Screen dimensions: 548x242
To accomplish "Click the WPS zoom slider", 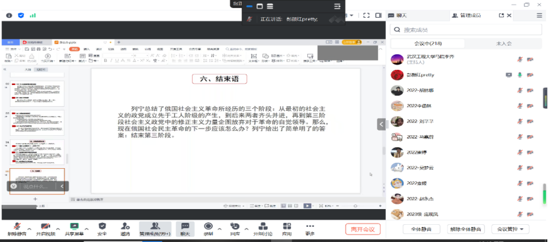I will pyautogui.click(x=355, y=206).
